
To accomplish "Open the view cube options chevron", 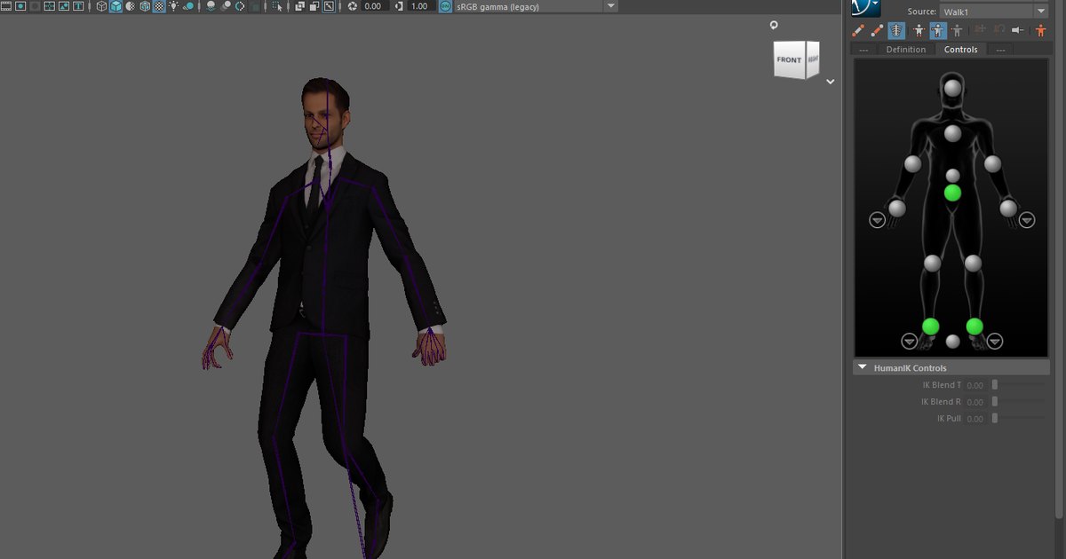I will click(x=830, y=82).
